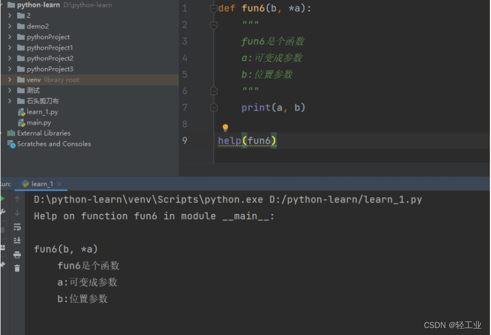The image size is (491, 335).
Task: Expand the 石头剪刀布 folder arrow
Action: pos(10,101)
